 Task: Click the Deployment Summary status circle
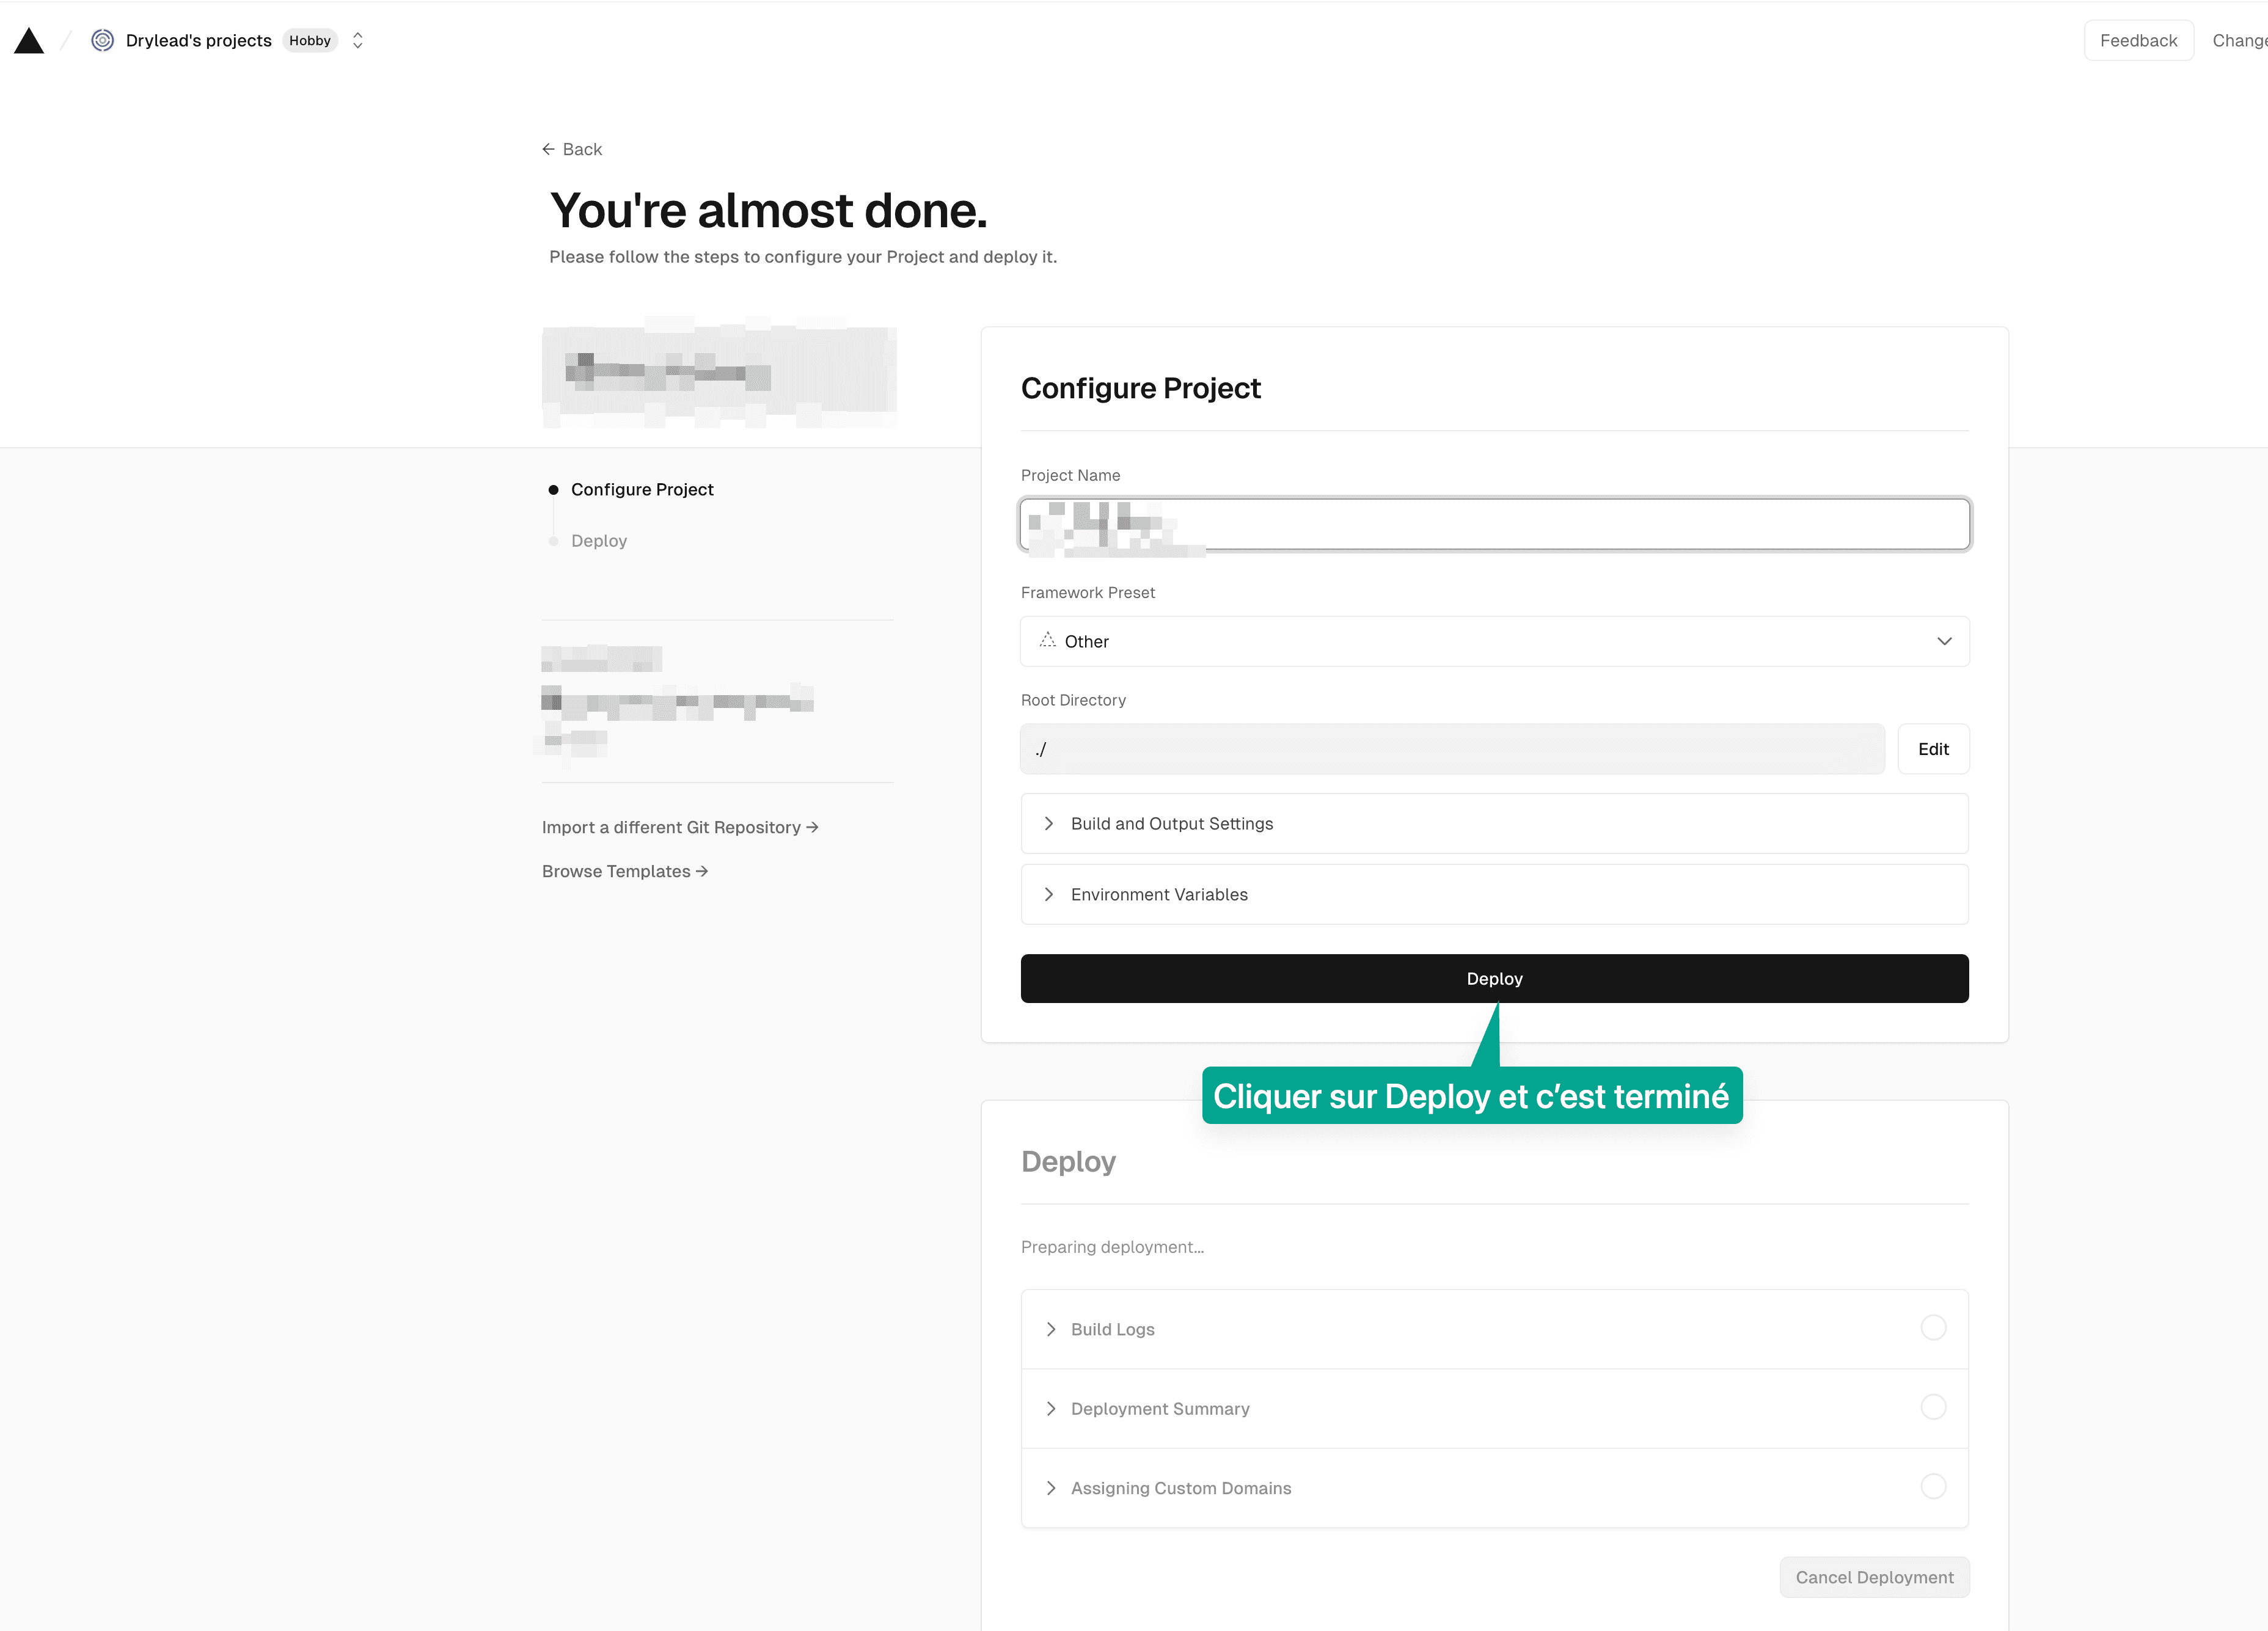(x=1933, y=1407)
